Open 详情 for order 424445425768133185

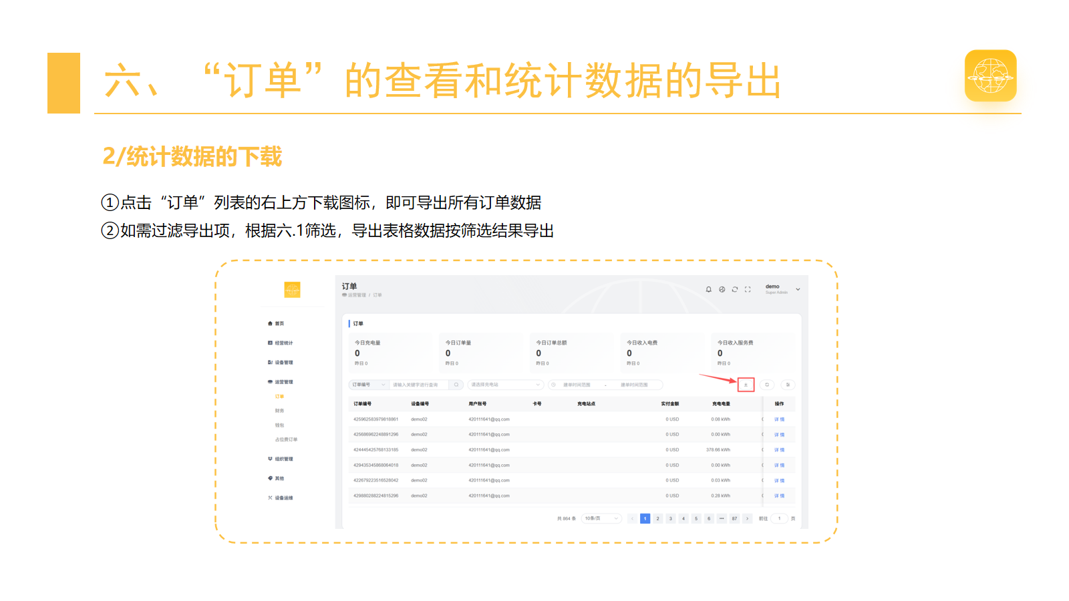point(779,450)
